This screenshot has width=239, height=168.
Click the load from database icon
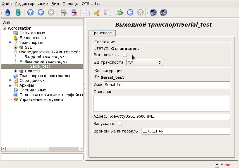8,12
